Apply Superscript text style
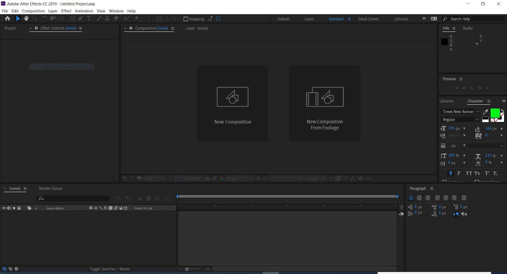This screenshot has height=274, width=507. click(487, 173)
